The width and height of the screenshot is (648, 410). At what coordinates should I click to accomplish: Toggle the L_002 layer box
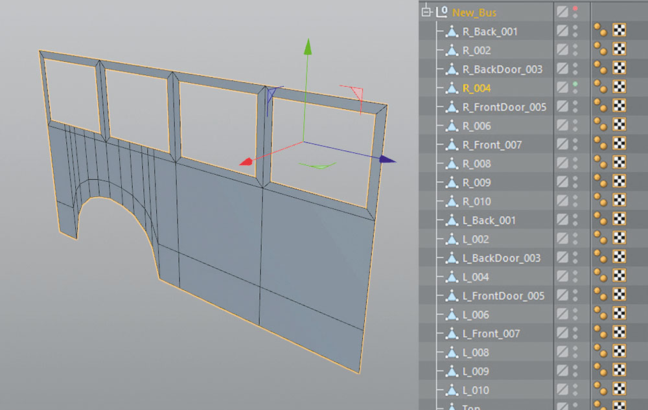pos(562,238)
